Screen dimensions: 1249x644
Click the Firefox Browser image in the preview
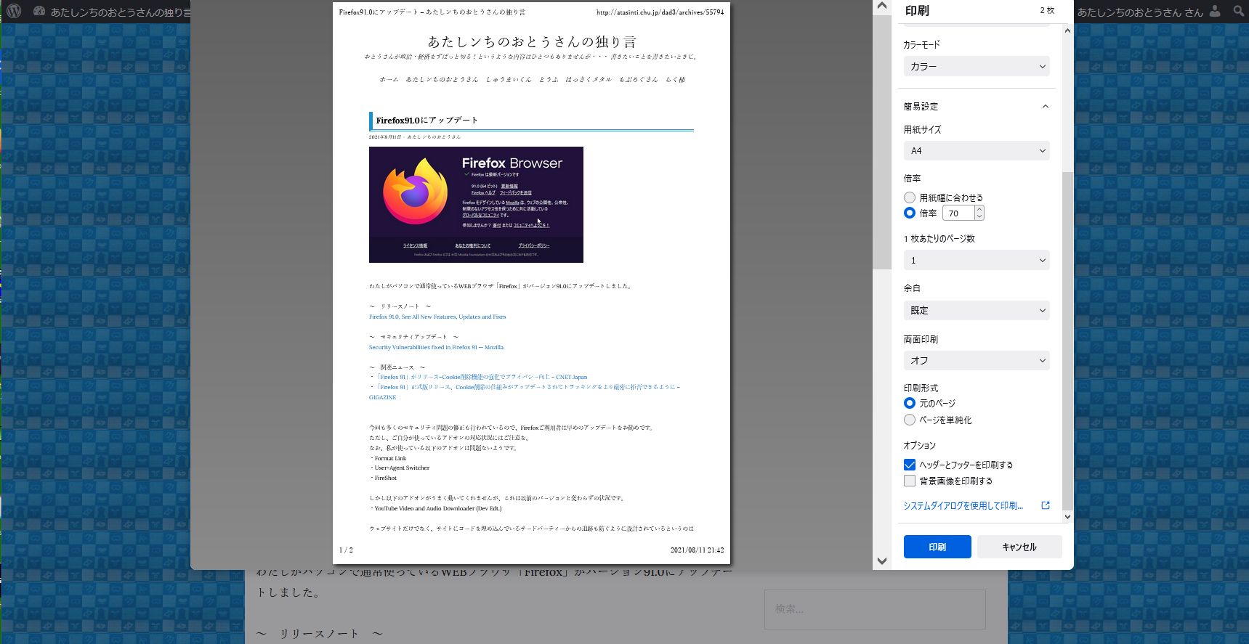(x=476, y=205)
